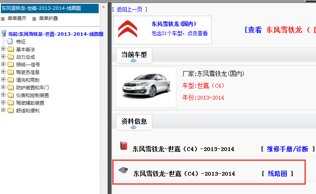The width and height of the screenshot is (316, 194).
Task: Click the red book manual icon
Action: click(124, 145)
